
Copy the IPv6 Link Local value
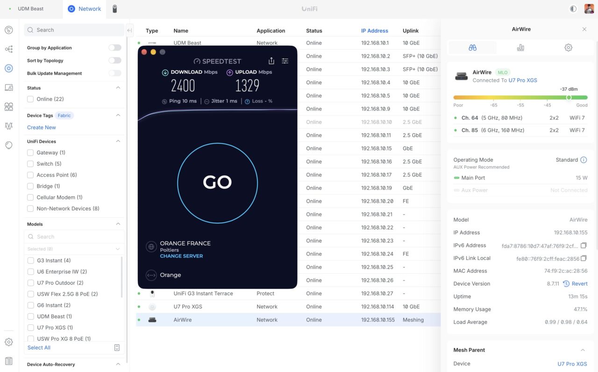pyautogui.click(x=584, y=258)
